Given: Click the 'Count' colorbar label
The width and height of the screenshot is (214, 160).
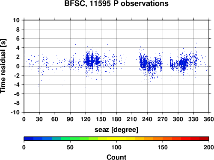Looking at the screenshot, I should [116, 157].
